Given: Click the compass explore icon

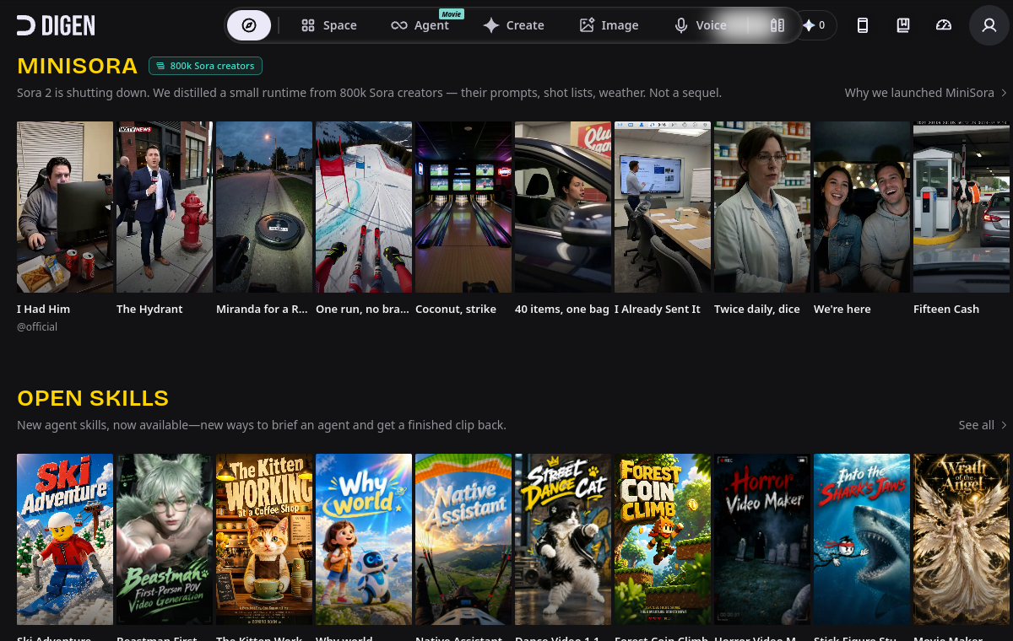Looking at the screenshot, I should (x=249, y=25).
